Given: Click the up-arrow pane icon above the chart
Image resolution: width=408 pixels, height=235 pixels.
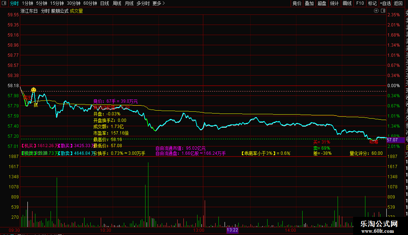Looking at the screenshot, I should 376,11.
